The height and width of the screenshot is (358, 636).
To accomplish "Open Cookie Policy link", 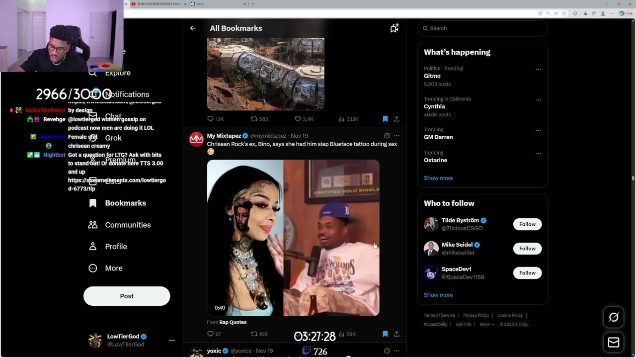I will (510, 315).
